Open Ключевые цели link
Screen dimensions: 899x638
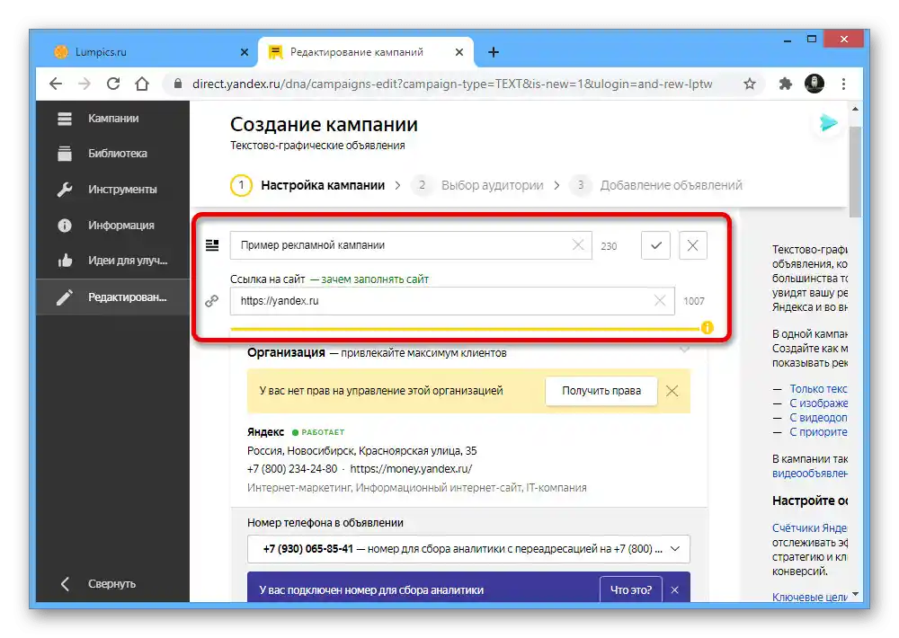coord(810,597)
